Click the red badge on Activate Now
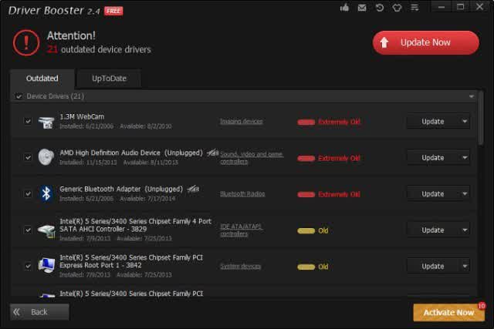 [x=482, y=306]
